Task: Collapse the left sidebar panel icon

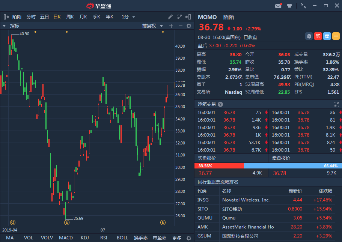Action: click(6, 17)
